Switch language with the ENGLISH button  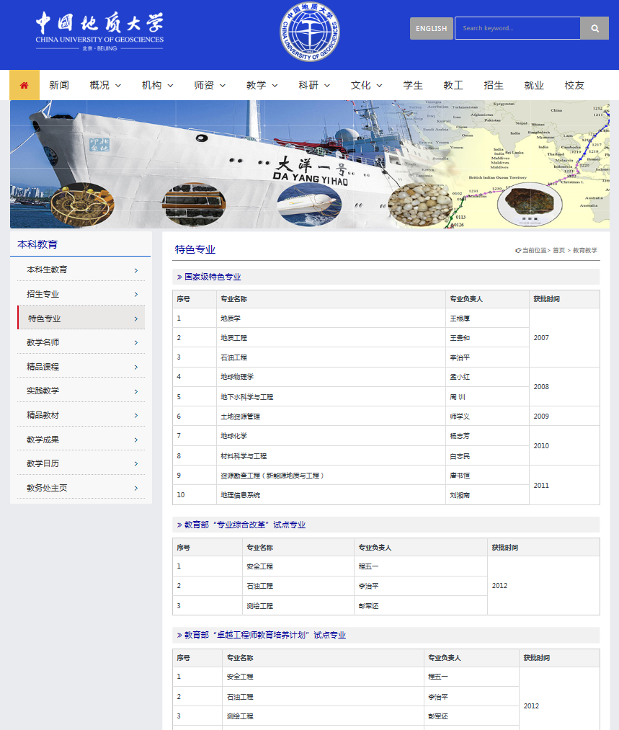[x=431, y=28]
